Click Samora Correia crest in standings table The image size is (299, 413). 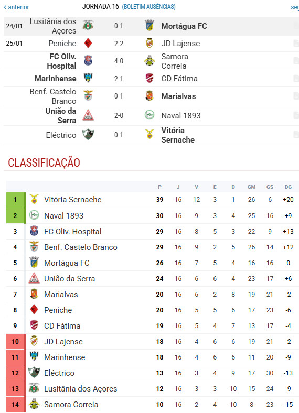(34, 404)
